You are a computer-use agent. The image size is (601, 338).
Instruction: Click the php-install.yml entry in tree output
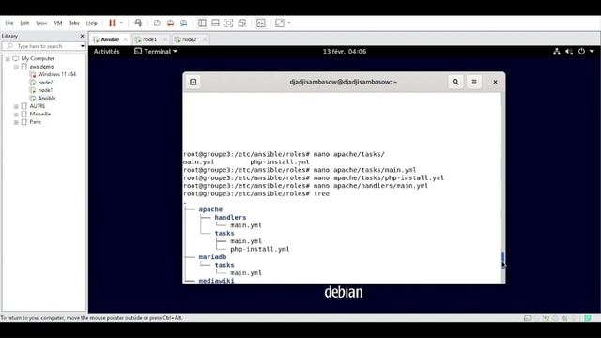tap(260, 249)
